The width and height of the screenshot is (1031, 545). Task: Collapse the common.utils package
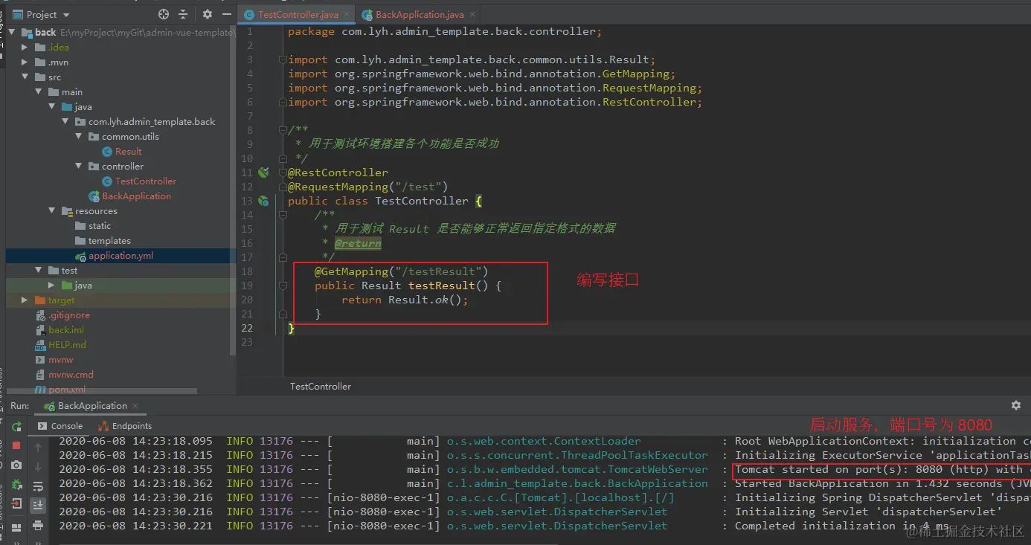pyautogui.click(x=79, y=136)
